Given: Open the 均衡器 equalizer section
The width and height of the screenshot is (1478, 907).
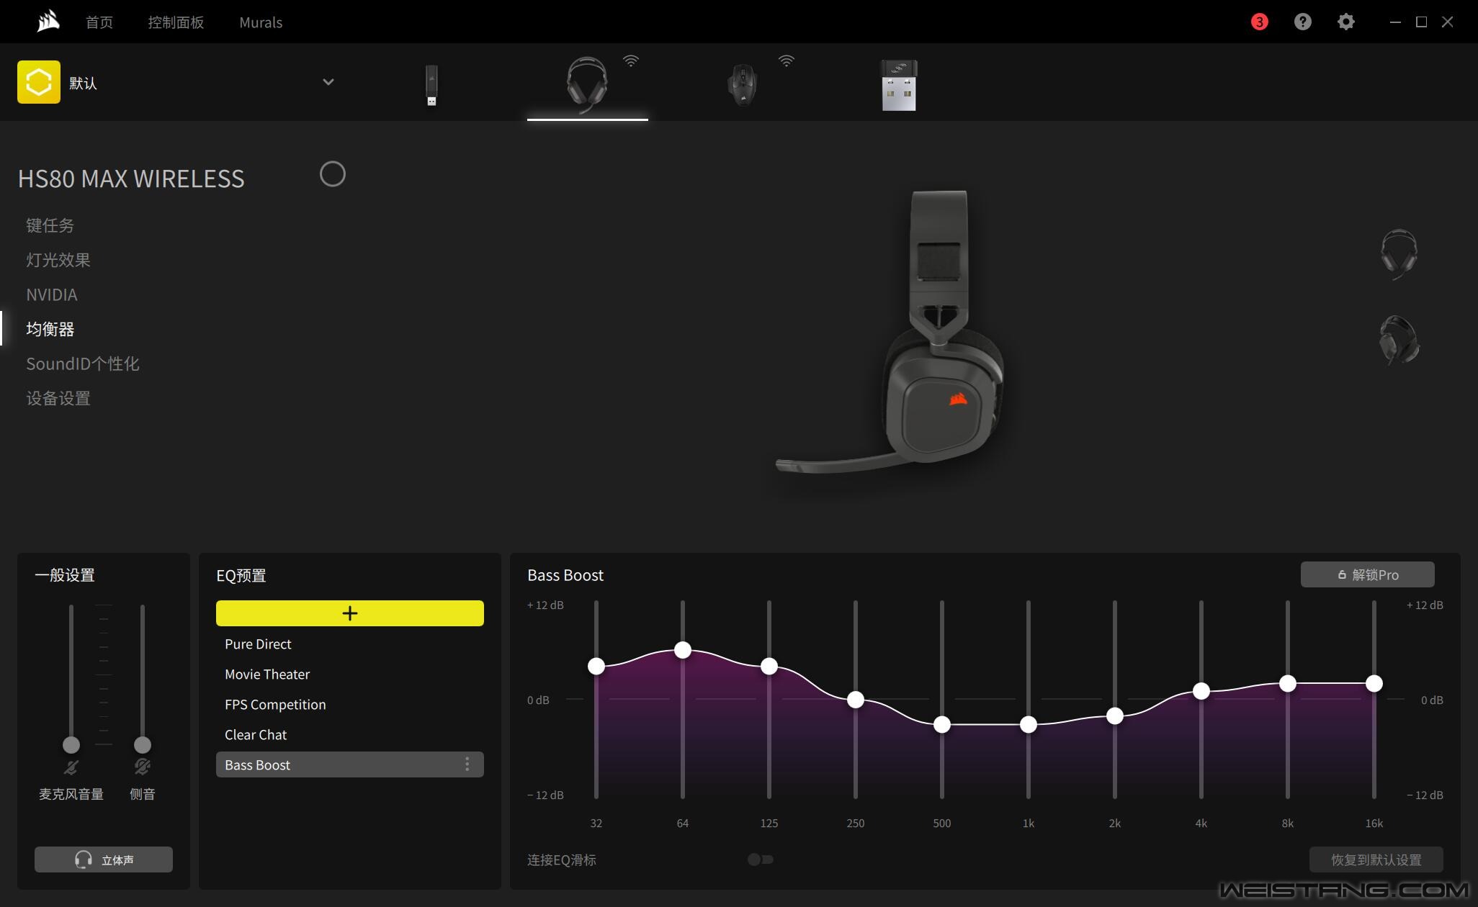Looking at the screenshot, I should click(x=50, y=329).
